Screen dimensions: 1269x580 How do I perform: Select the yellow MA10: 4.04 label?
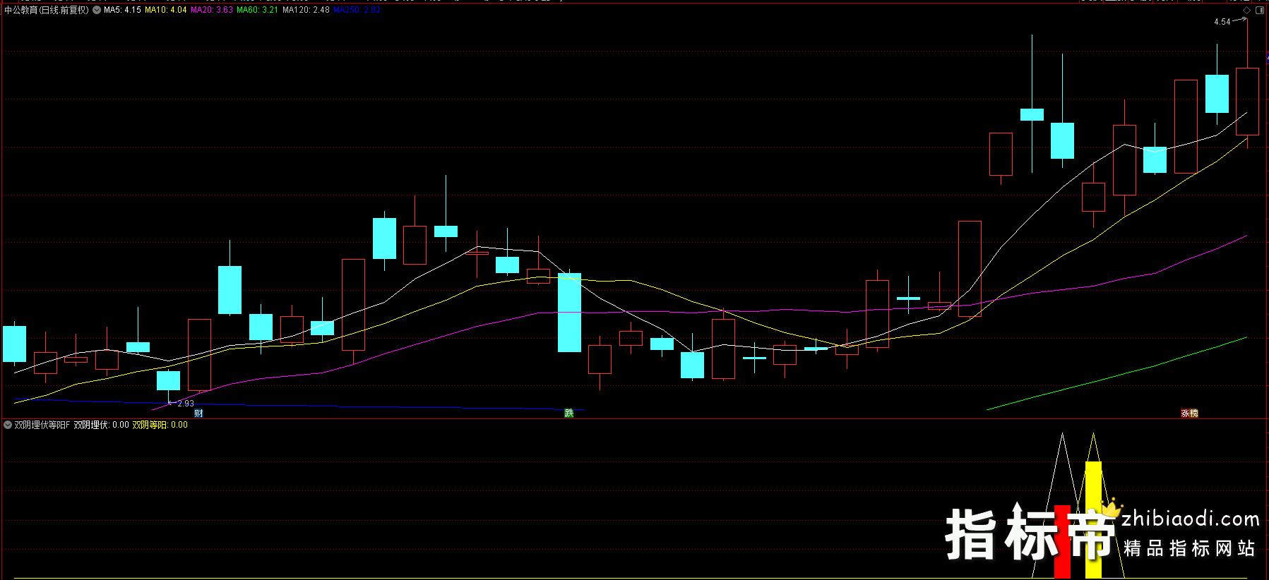[166, 10]
